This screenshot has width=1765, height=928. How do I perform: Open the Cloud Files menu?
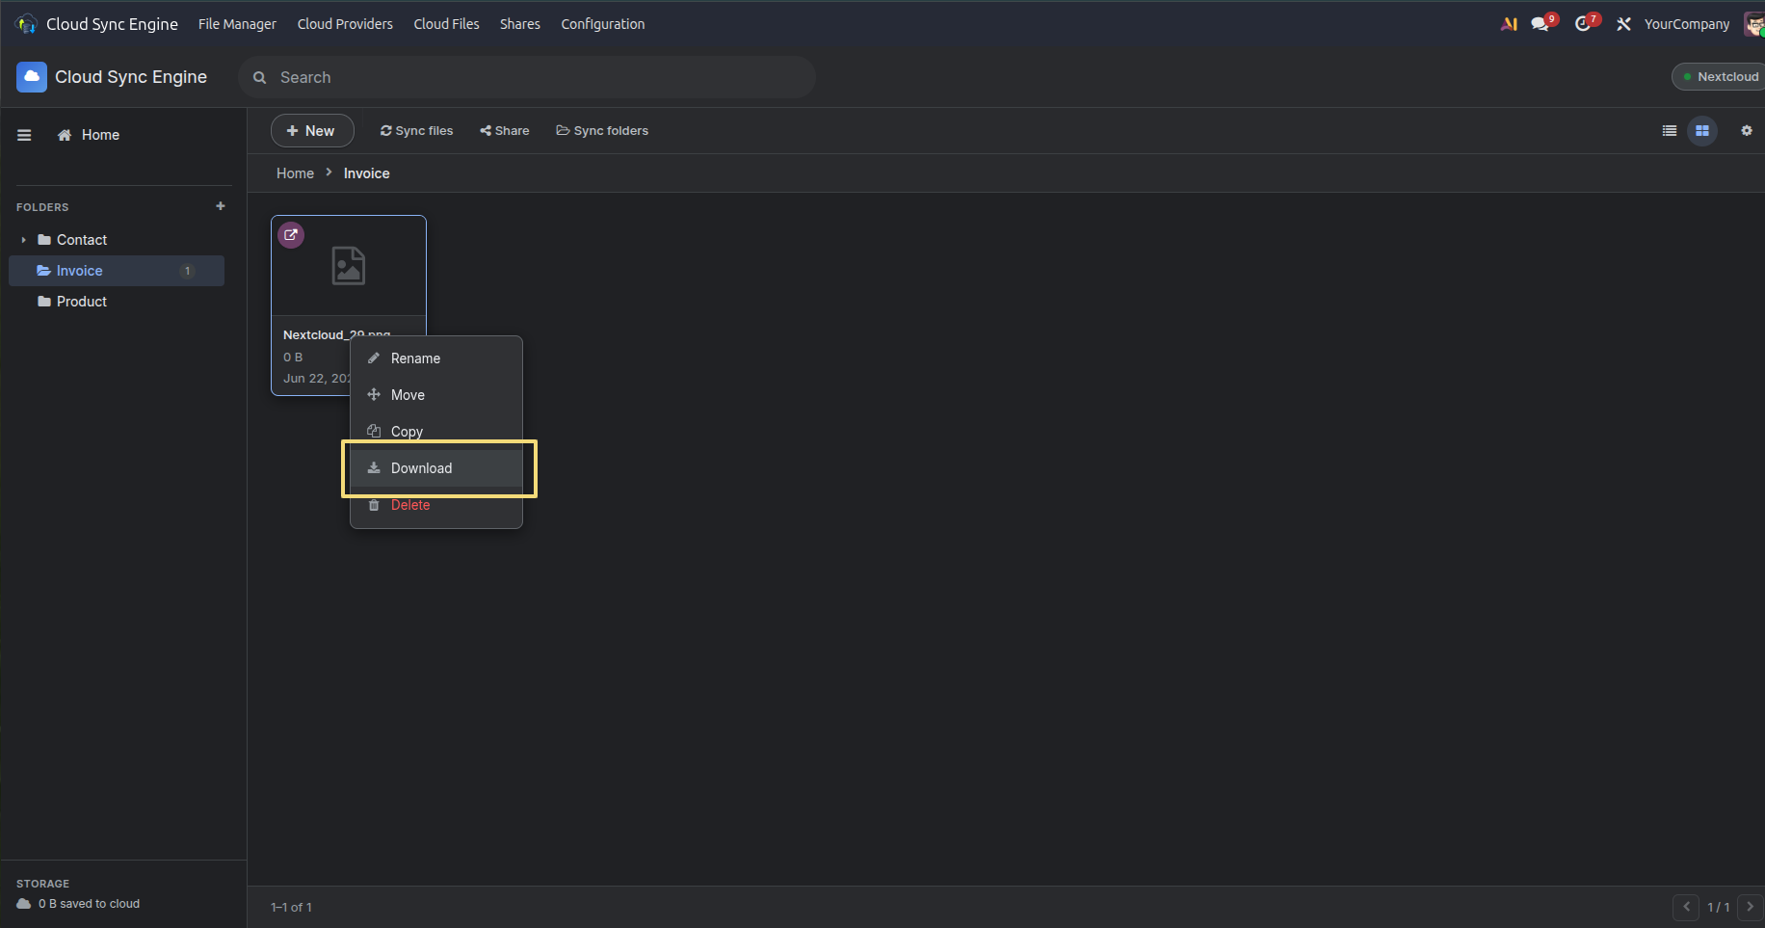pyautogui.click(x=446, y=24)
